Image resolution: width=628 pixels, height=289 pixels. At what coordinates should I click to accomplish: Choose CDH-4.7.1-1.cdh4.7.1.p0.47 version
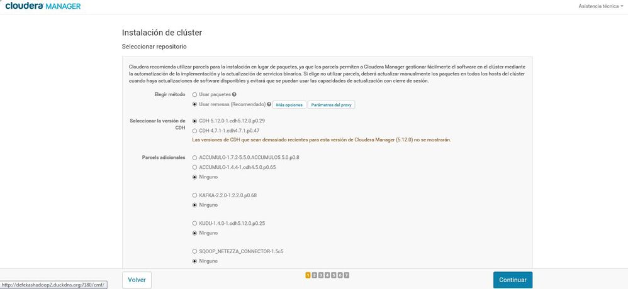tap(195, 131)
